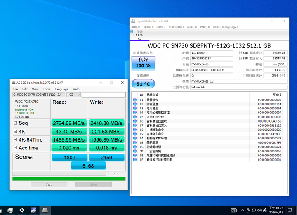Open the Language menu in AS SSD Benchmark
The image size is (297, 215).
[61, 89]
